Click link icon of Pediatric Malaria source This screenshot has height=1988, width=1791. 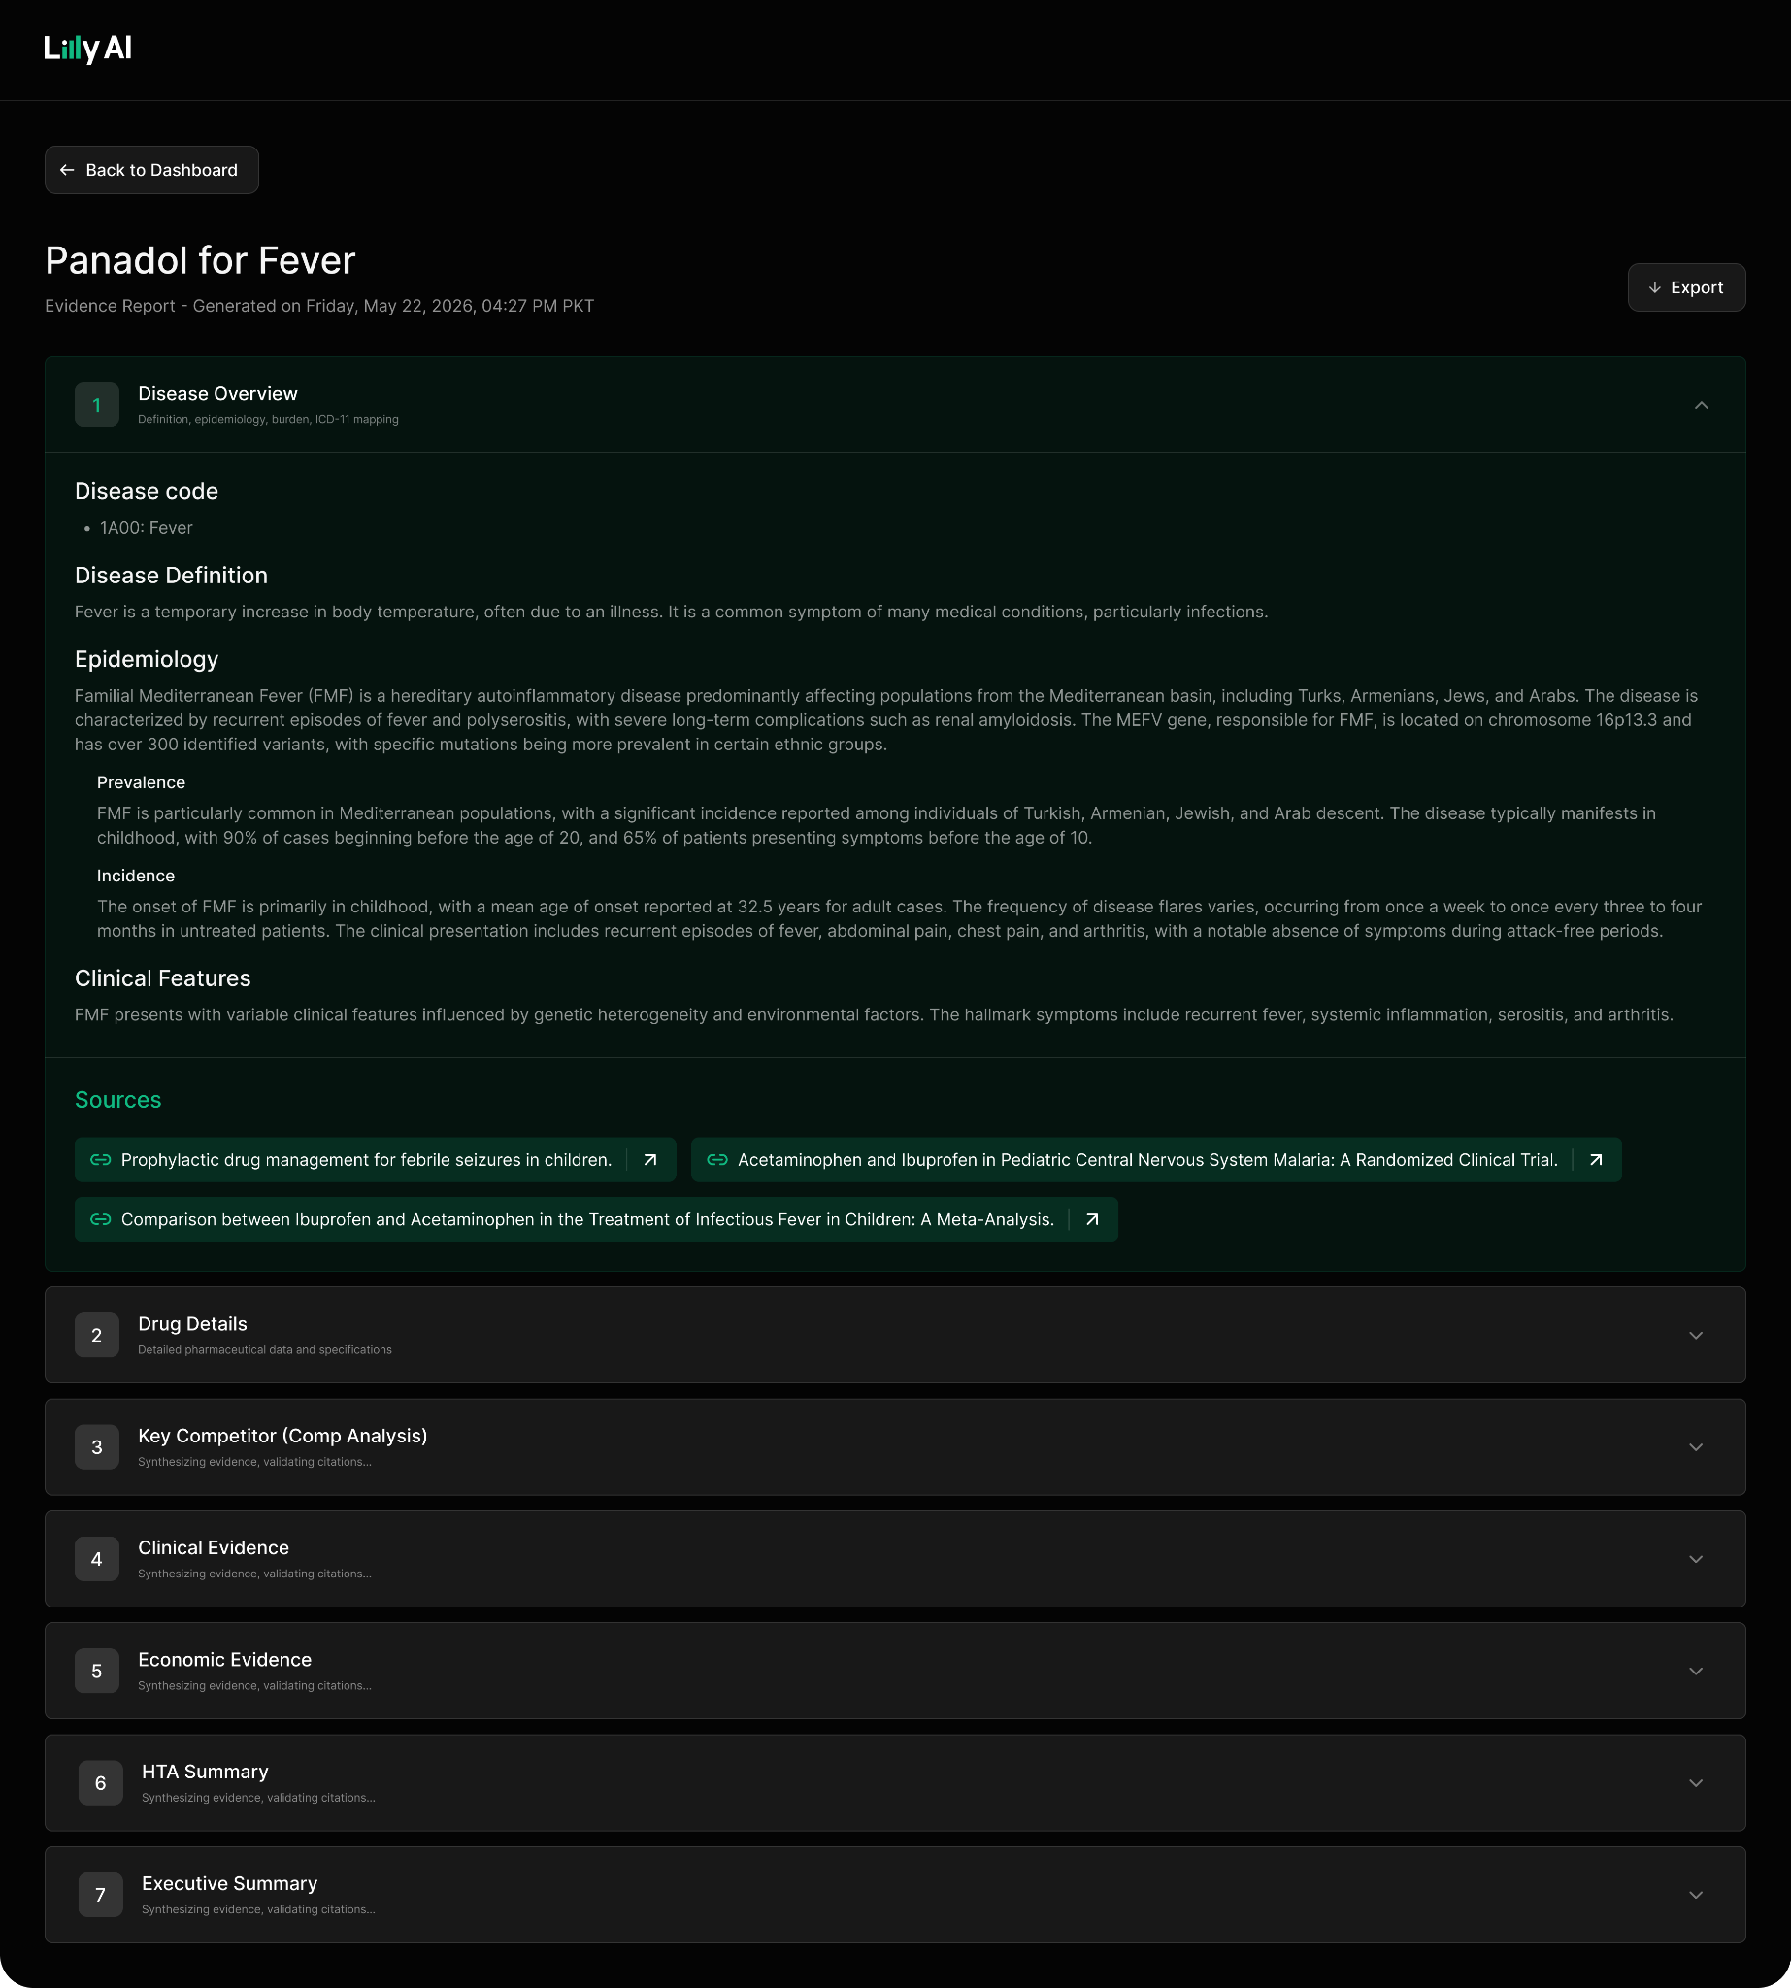[717, 1160]
